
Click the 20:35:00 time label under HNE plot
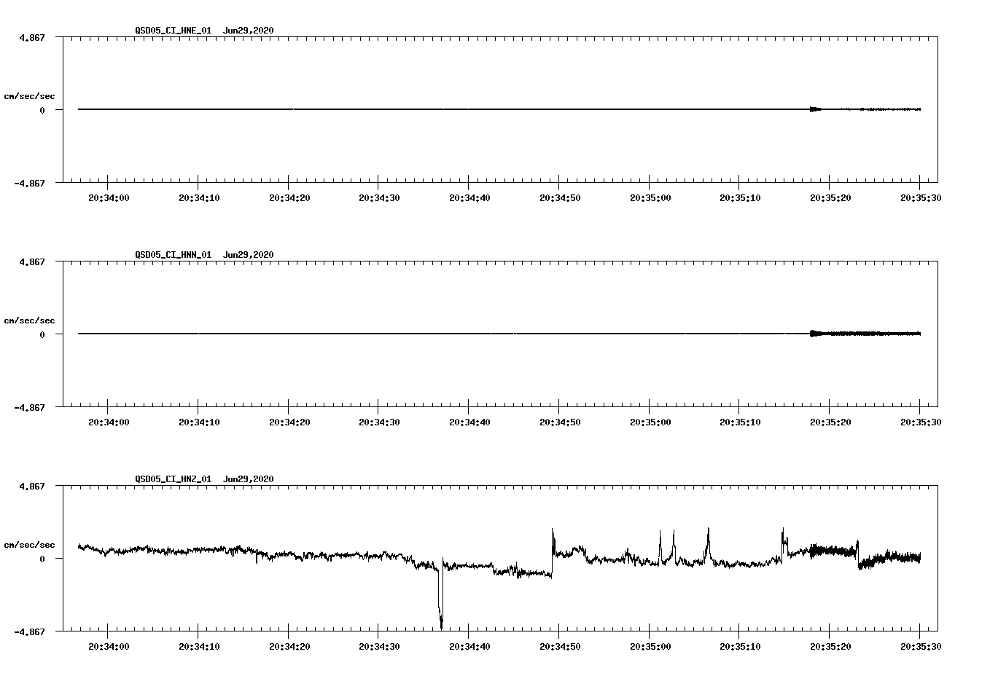pyautogui.click(x=650, y=197)
